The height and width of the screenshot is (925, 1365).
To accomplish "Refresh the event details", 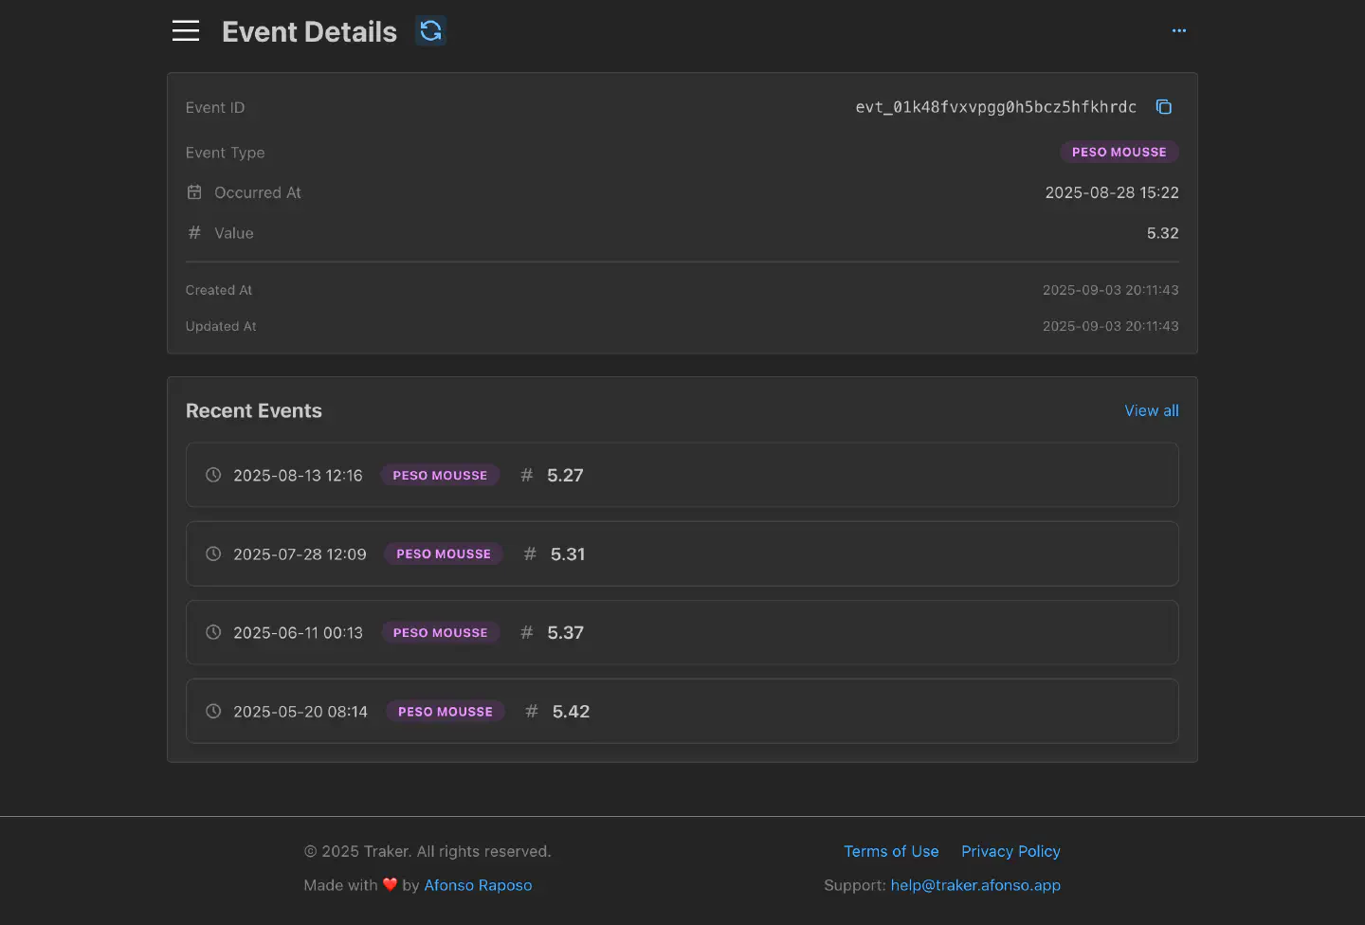I will (x=430, y=31).
